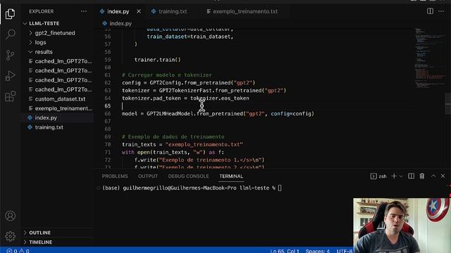The image size is (451, 253).
Task: Click in the terminal prompt line
Action: click(x=192, y=188)
